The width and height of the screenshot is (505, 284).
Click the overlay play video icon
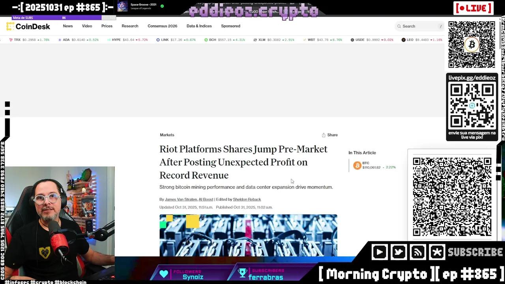coord(380,252)
